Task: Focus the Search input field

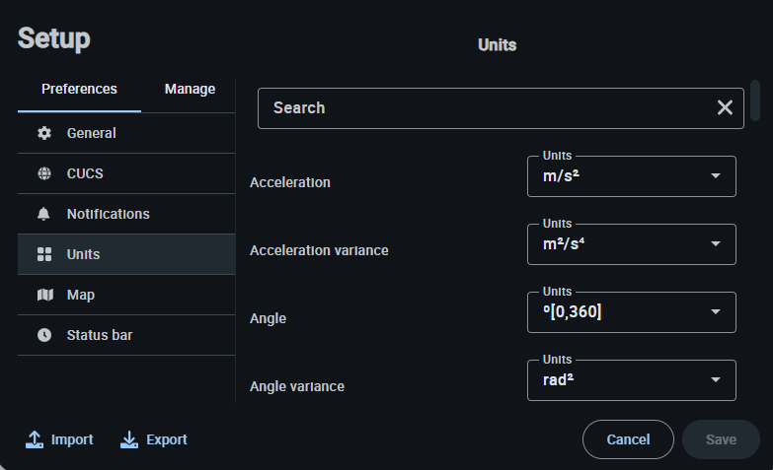Action: click(x=484, y=107)
